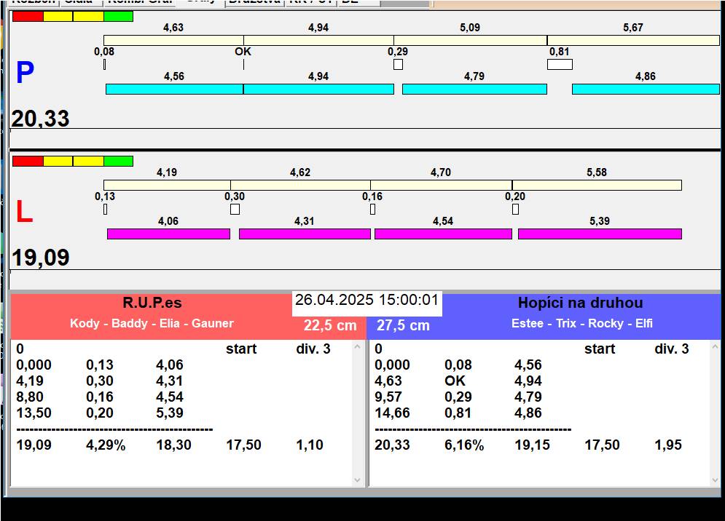Screen dimensions: 725x521
Task: Select the magenta 4,31 run bar in lane L
Action: [x=305, y=234]
